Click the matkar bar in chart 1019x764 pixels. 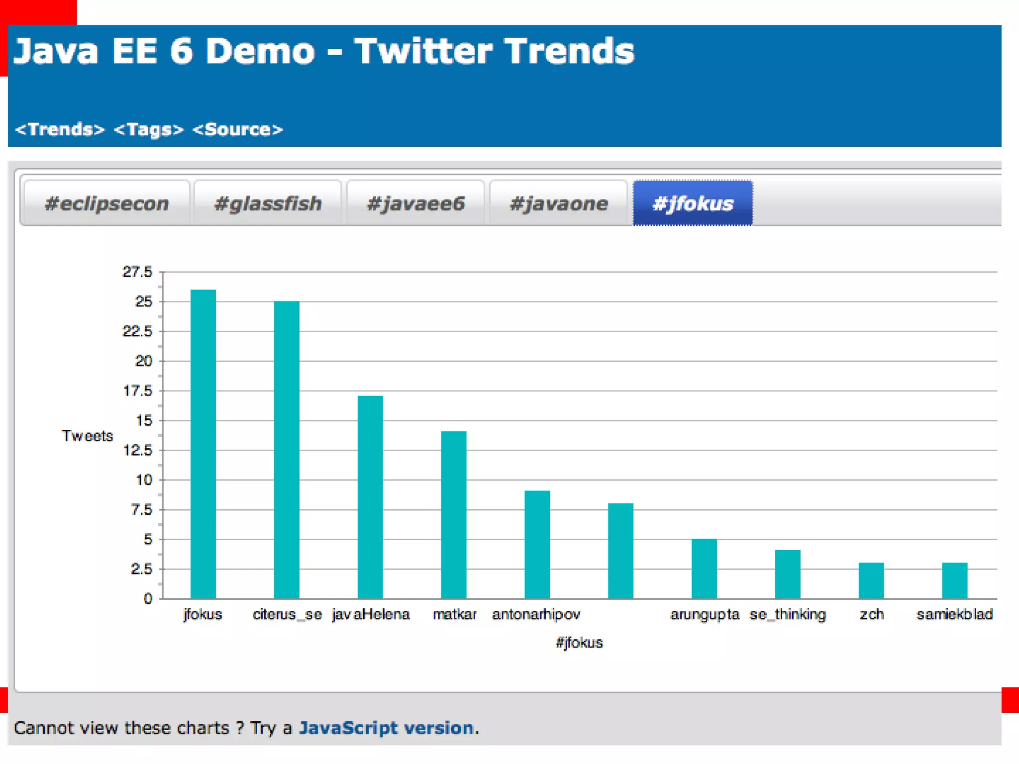click(454, 515)
